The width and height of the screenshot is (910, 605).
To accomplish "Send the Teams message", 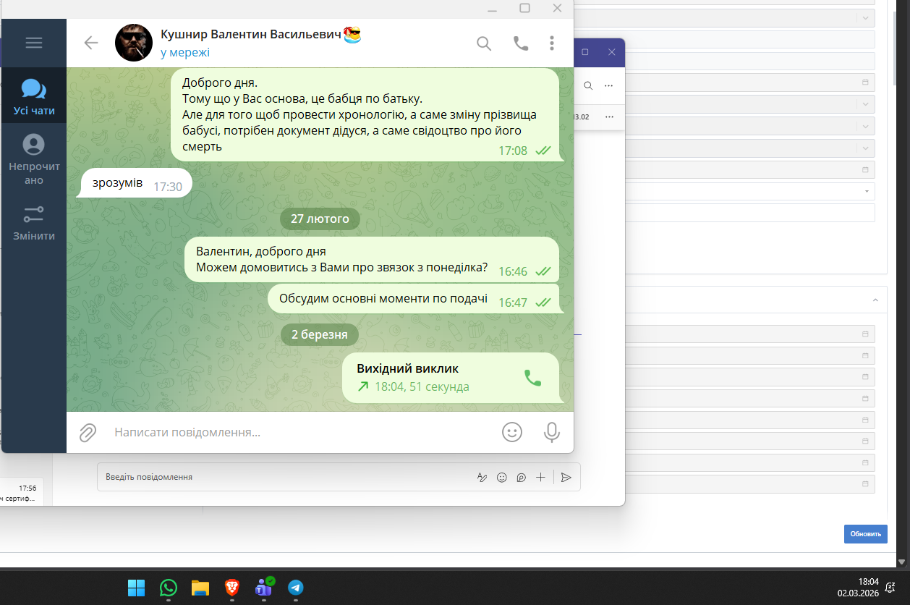I will pos(566,477).
